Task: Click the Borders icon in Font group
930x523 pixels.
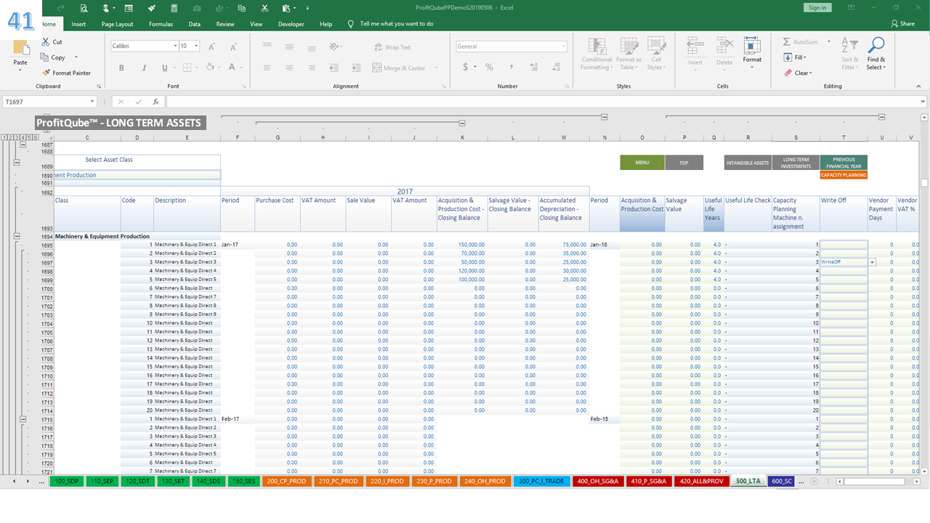Action: point(187,68)
